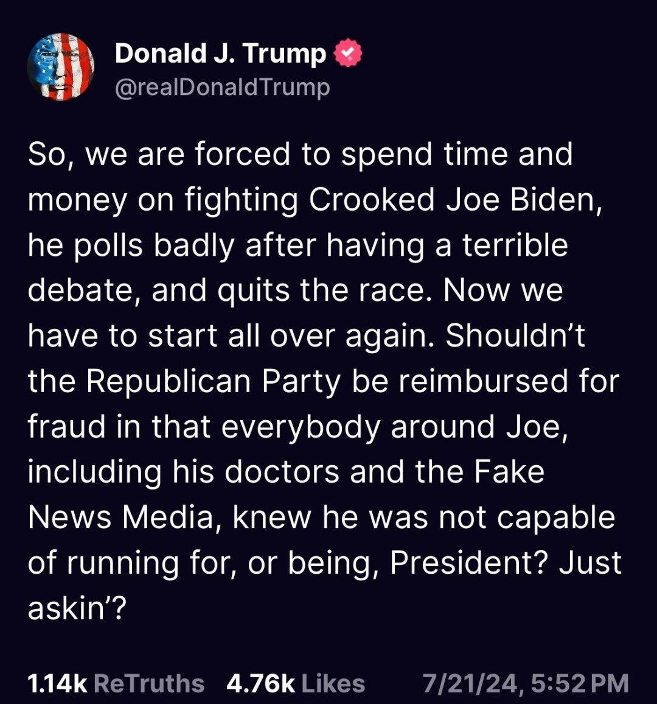Click the word "debate" in the post
The width and height of the screenshot is (657, 704).
point(84,291)
